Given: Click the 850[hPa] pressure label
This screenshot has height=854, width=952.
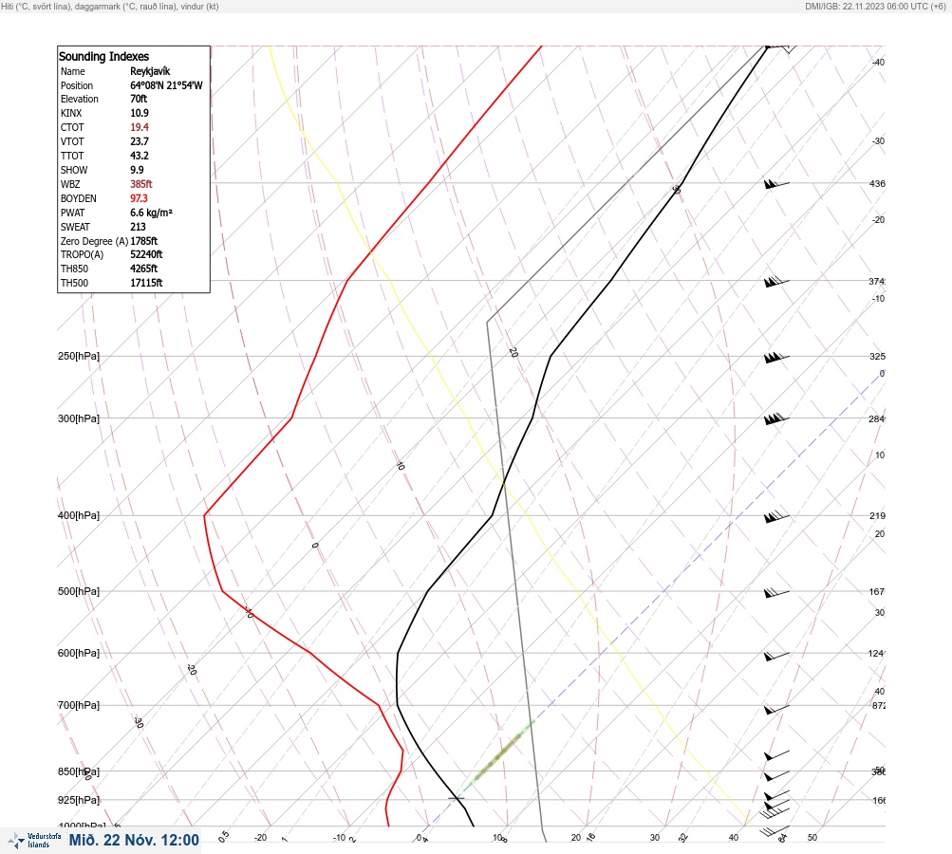Looking at the screenshot, I should tap(79, 771).
